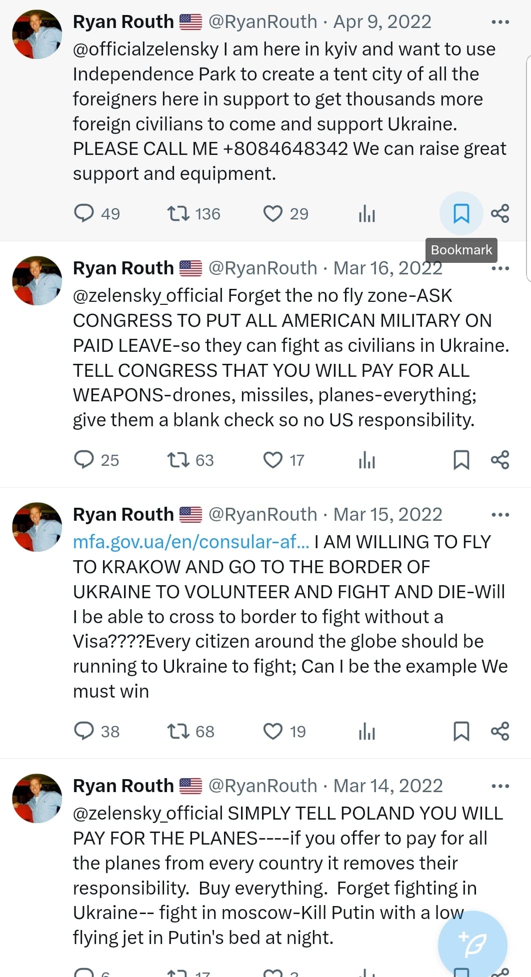The width and height of the screenshot is (531, 977).
Task: Reply to the Apr 9, 2022 tweet
Action: tap(84, 213)
